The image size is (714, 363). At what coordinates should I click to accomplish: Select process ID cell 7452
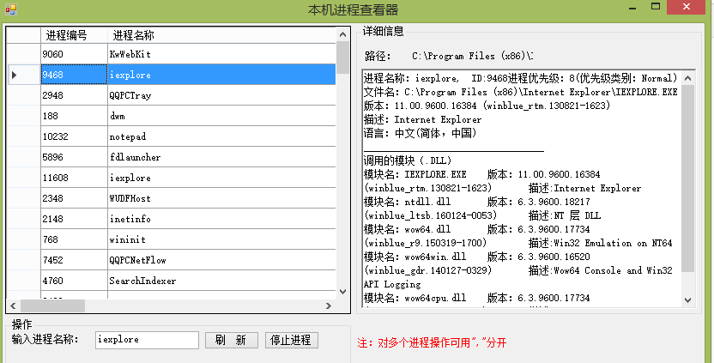tap(74, 260)
